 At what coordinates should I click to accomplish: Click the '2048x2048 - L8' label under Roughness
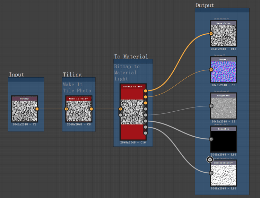[223, 122]
